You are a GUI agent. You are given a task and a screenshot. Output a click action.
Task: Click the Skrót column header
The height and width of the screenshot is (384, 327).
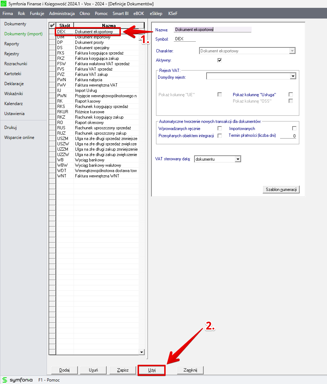[65, 25]
